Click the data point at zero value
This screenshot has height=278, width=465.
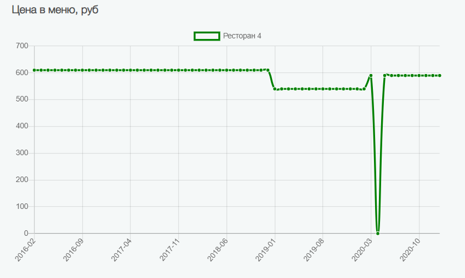378,233
